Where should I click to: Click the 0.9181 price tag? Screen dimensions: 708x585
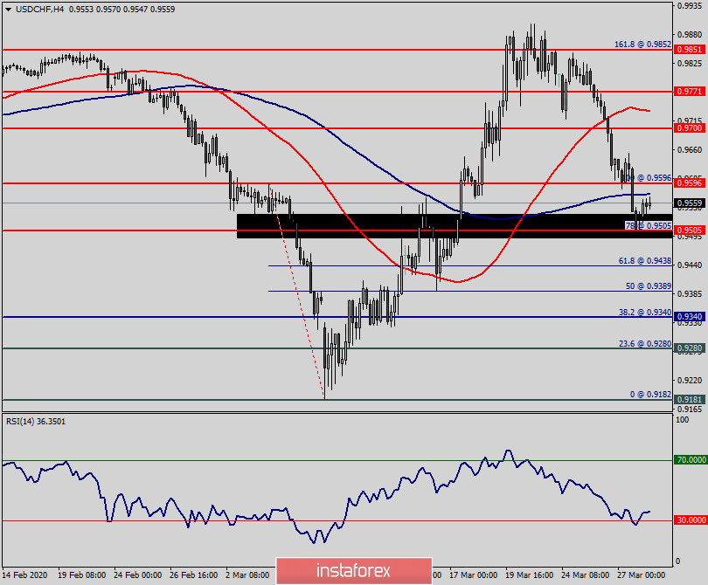click(690, 400)
